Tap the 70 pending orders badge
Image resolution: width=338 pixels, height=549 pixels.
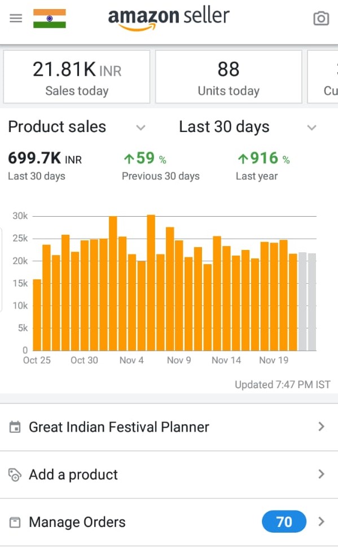[x=284, y=522]
